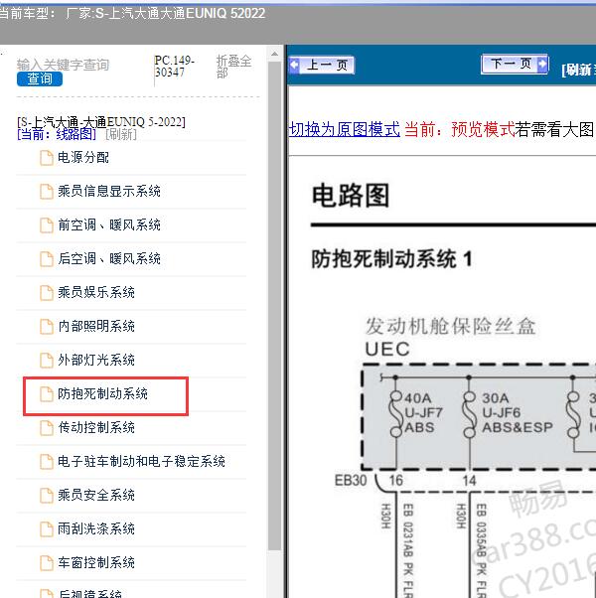
Task: Click the 电路图 heading
Action: tap(351, 196)
